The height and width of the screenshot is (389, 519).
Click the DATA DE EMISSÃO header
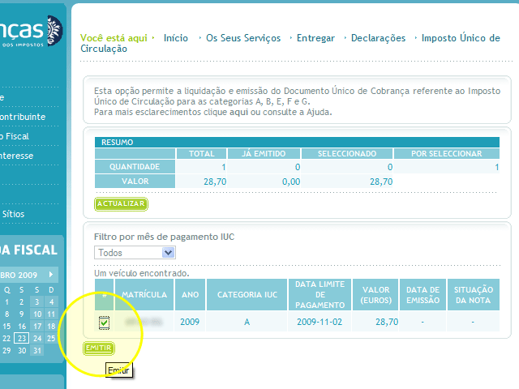423,295
